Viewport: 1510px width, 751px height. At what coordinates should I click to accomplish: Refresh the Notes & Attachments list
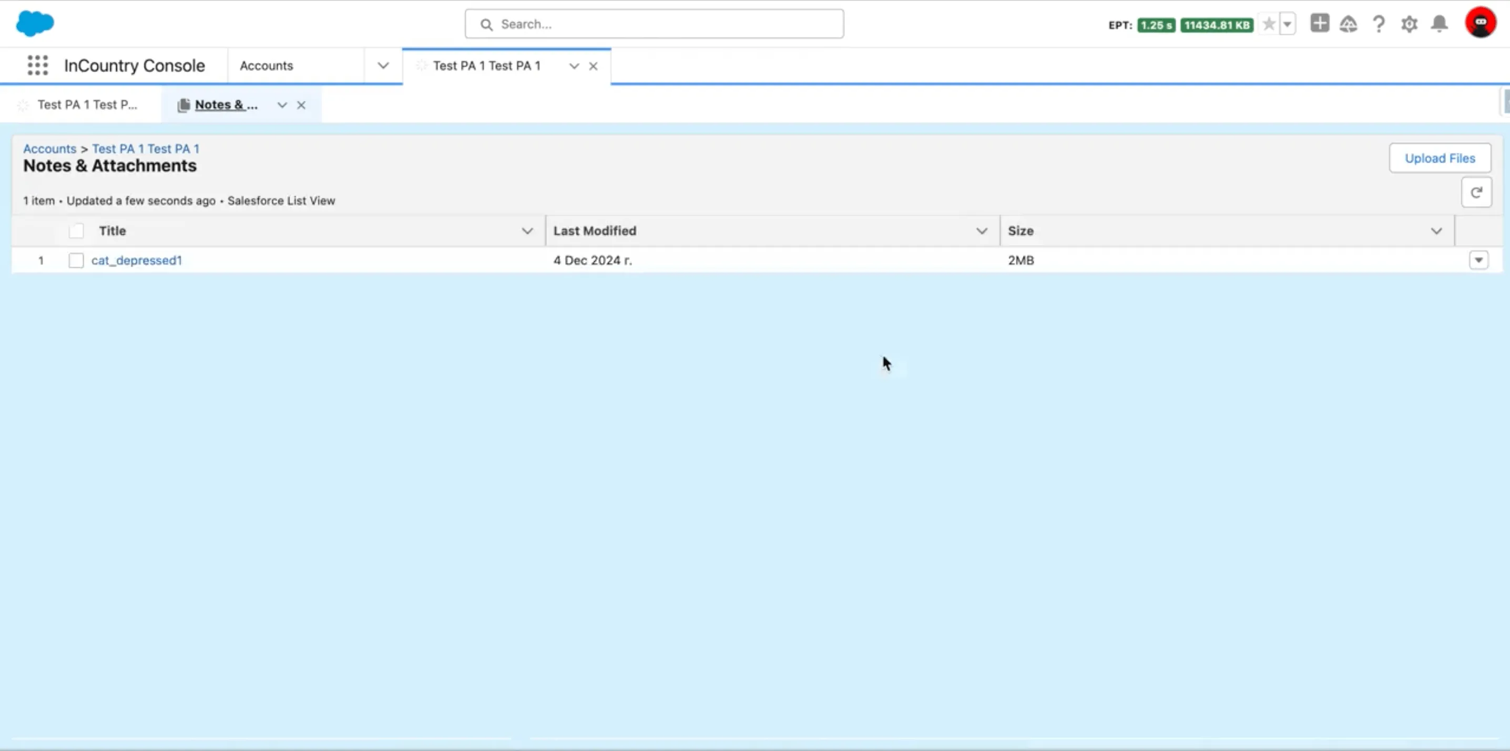[x=1476, y=192]
